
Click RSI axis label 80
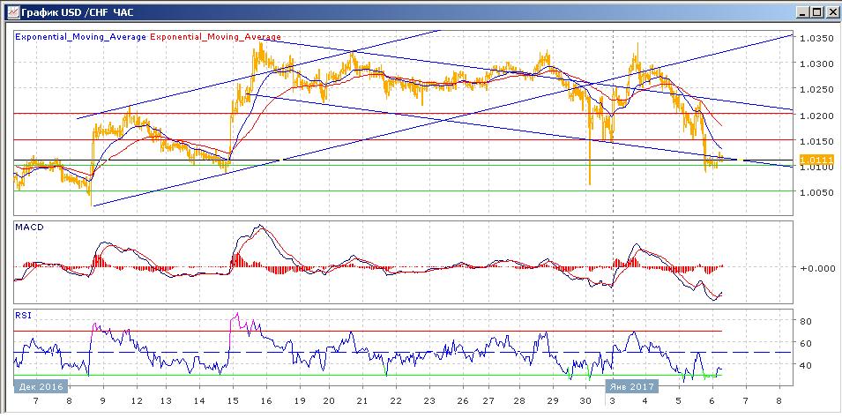point(806,321)
